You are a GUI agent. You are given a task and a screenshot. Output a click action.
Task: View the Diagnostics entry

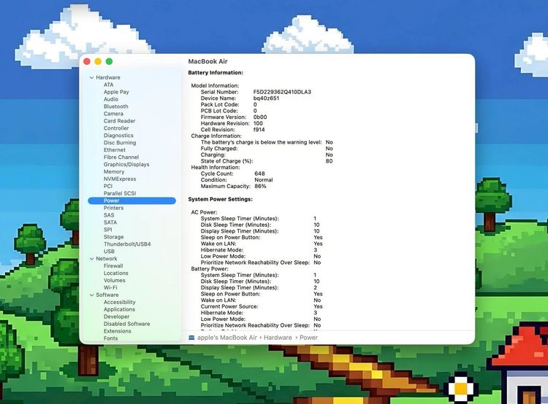(x=118, y=136)
